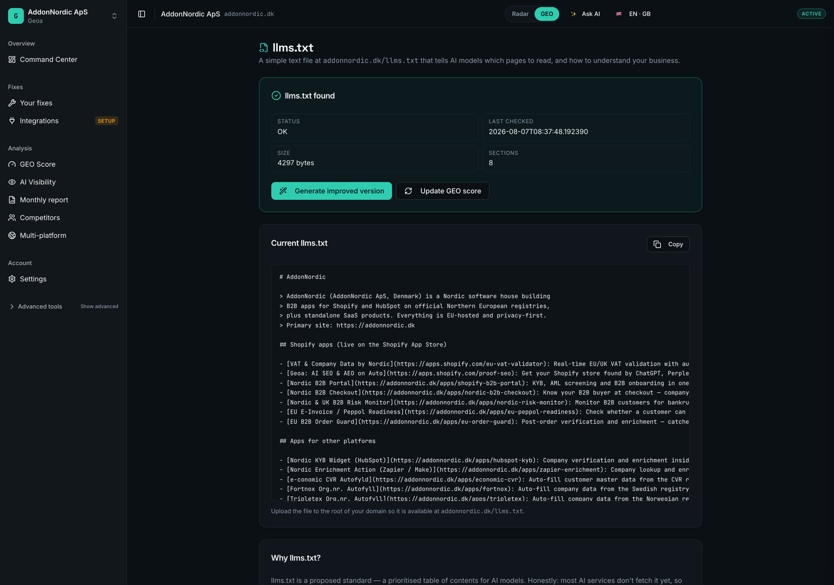Click the Your fixes wrench icon
This screenshot has width=834, height=585.
tap(12, 103)
